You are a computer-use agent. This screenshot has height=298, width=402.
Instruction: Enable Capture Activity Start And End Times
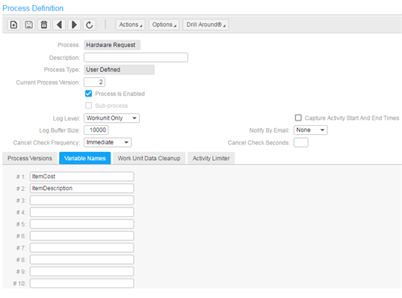pos(298,118)
